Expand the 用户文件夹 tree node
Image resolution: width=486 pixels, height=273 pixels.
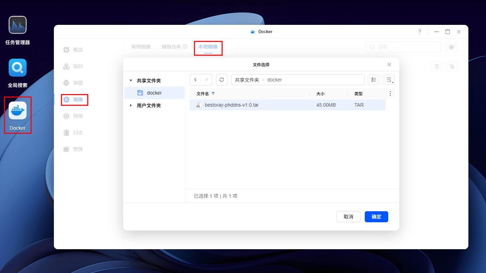click(131, 105)
